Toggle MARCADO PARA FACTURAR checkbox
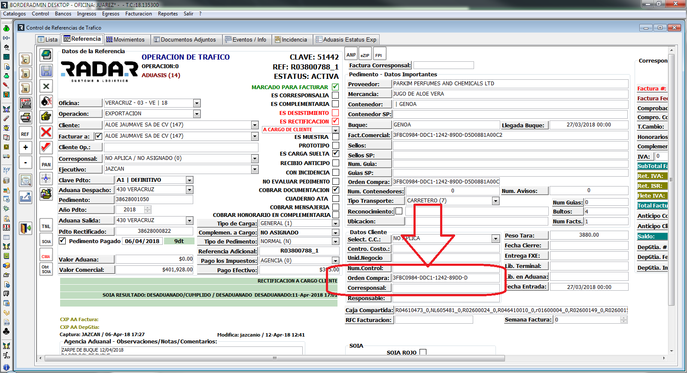Screen dimensions: 687x373 (335, 87)
